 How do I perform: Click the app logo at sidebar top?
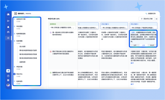point(8,14)
